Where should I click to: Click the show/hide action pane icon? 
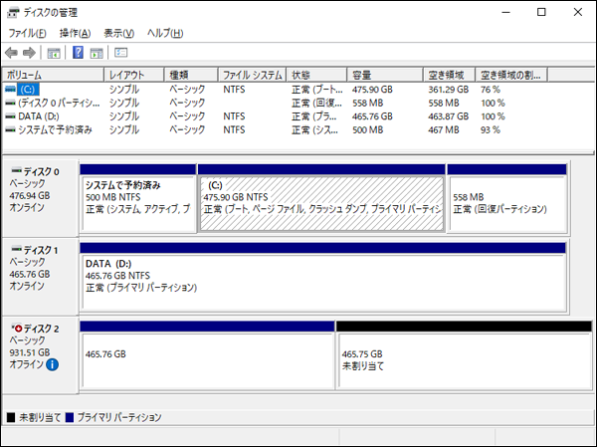[x=97, y=52]
